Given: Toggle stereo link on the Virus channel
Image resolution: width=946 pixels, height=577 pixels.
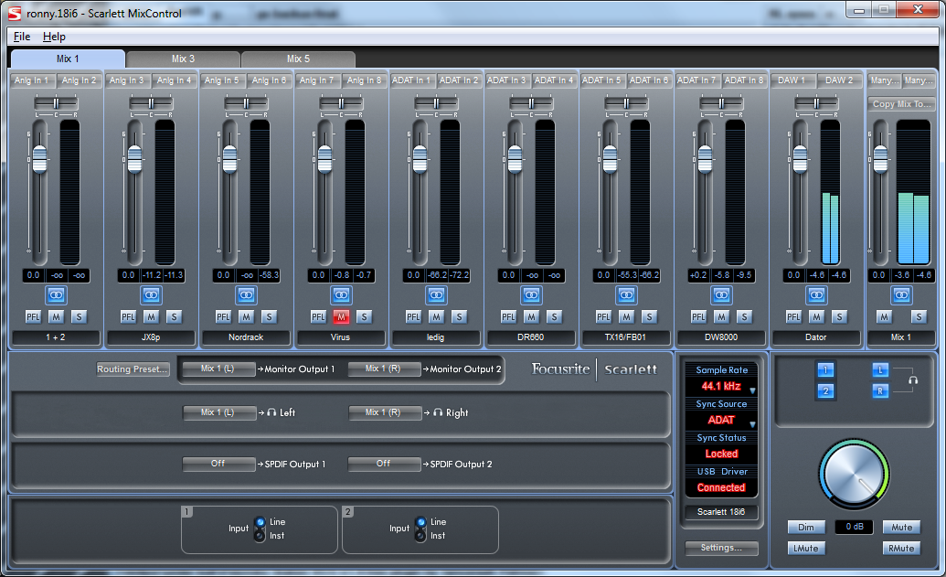Looking at the screenshot, I should click(x=341, y=295).
